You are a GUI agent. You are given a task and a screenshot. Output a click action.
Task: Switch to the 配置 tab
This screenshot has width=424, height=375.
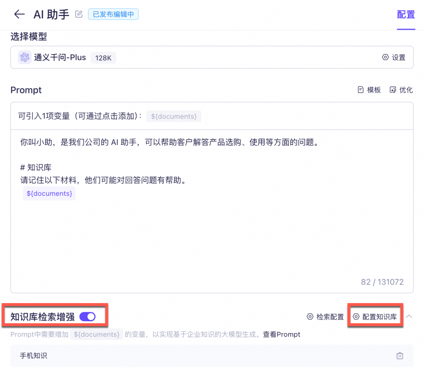(x=406, y=15)
